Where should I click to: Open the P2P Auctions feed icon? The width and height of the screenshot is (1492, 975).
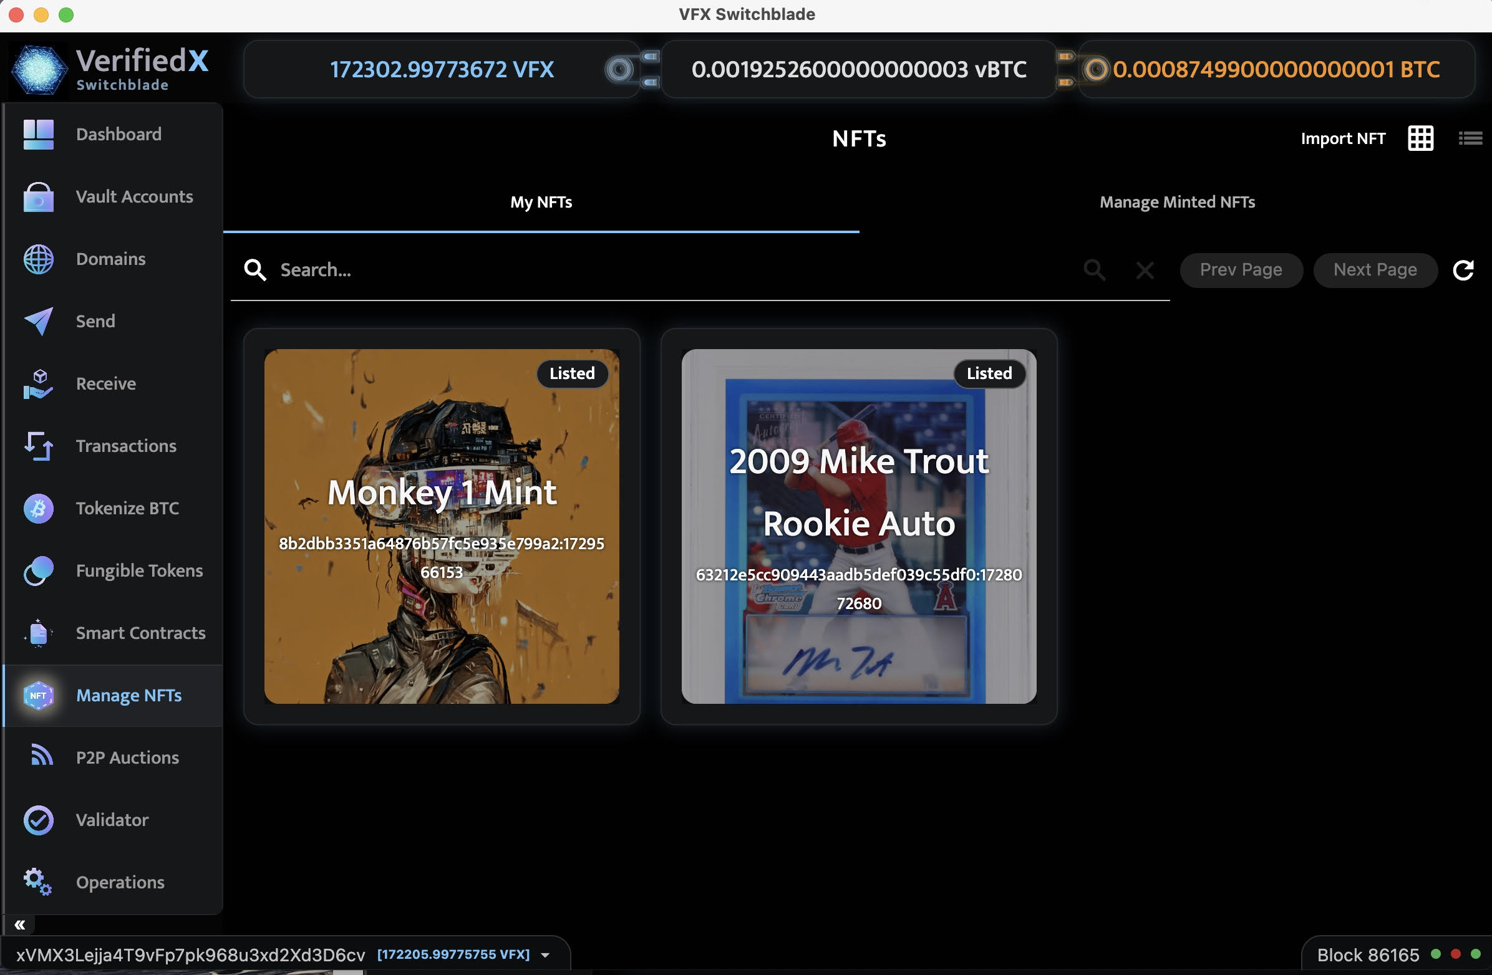41,756
